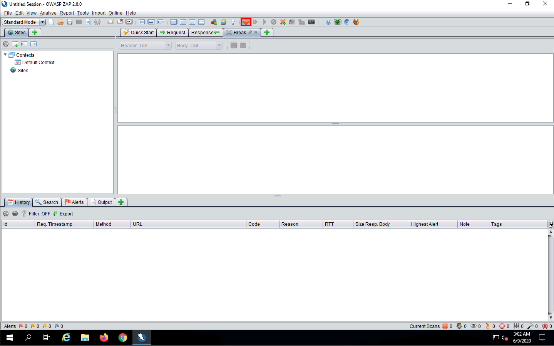Toggle scope target icon in History toolbar

pos(6,214)
